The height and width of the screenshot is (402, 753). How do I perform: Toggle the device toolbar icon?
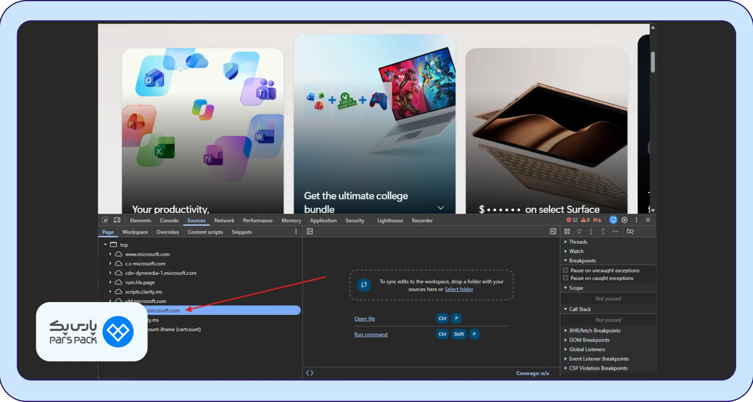click(117, 220)
